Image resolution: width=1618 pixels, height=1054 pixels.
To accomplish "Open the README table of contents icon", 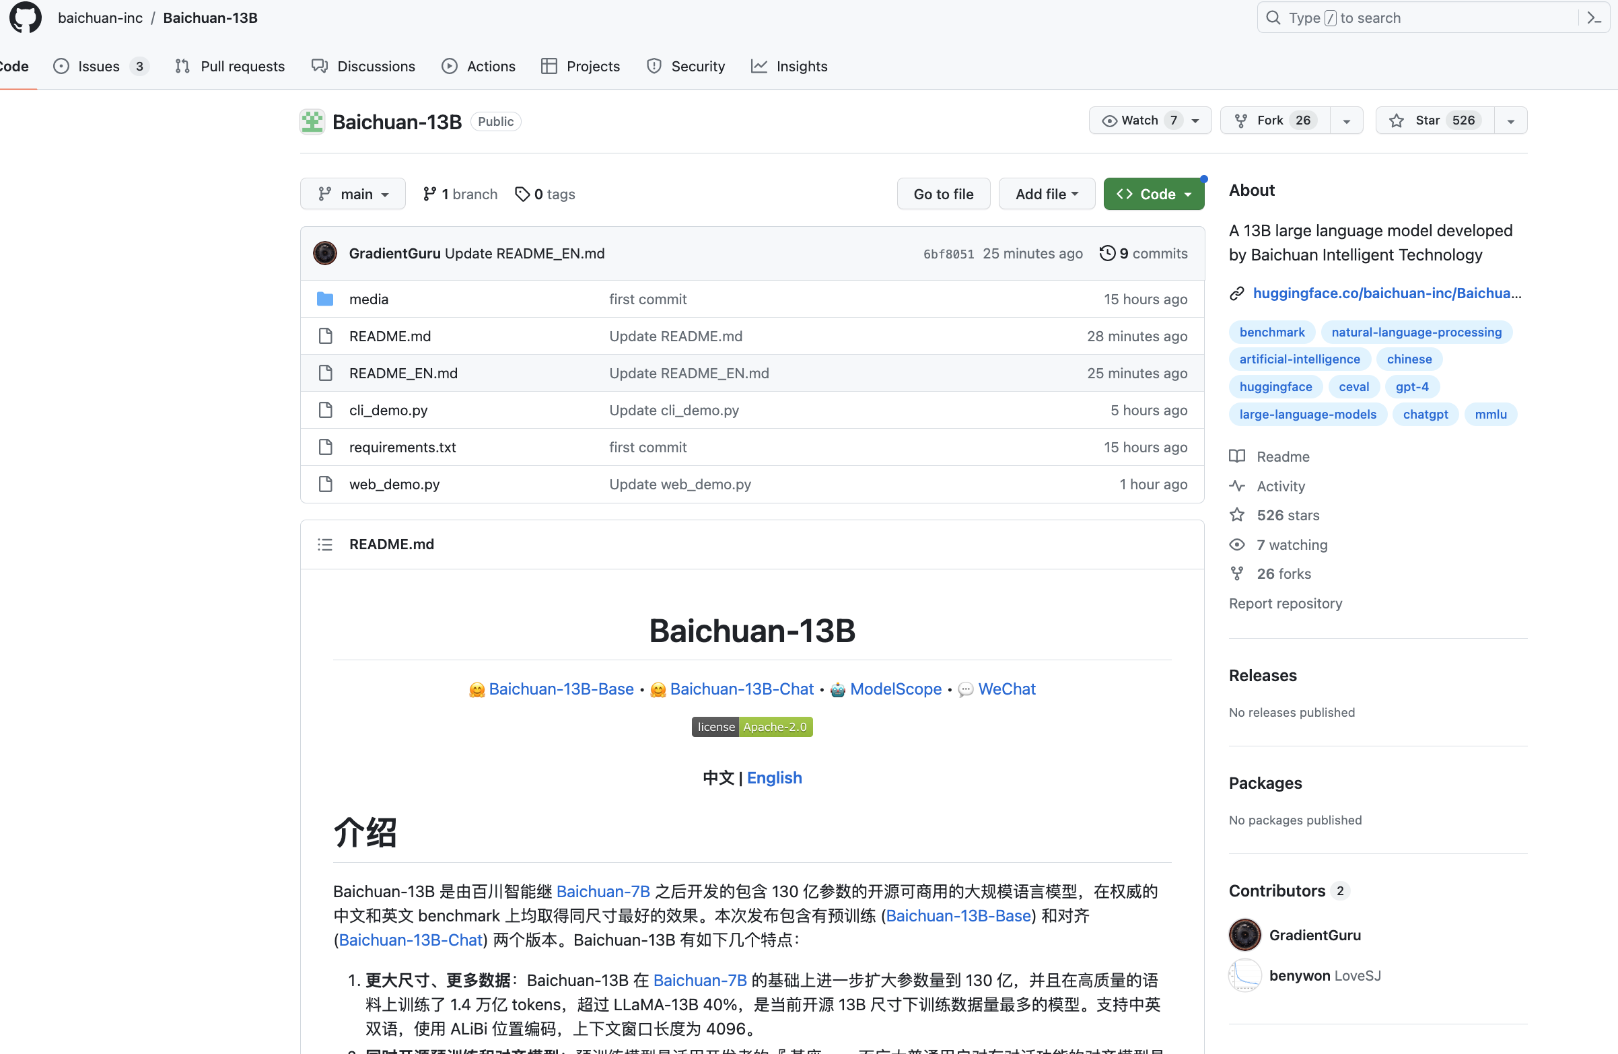I will (x=325, y=544).
